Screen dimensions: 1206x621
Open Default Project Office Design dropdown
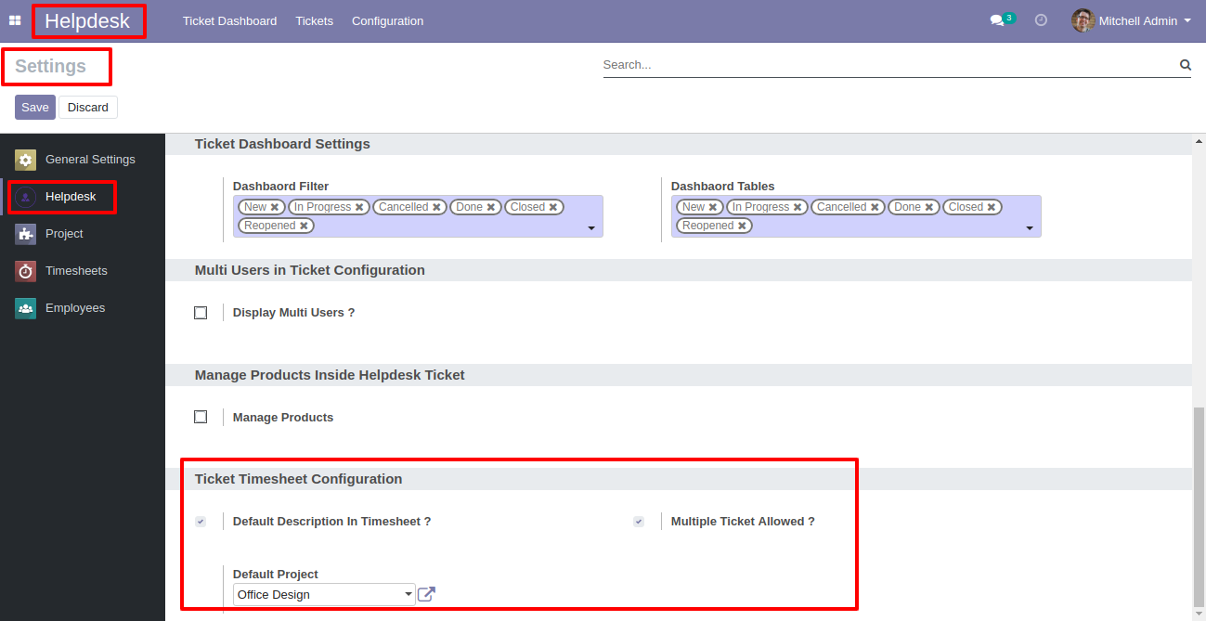(x=324, y=594)
